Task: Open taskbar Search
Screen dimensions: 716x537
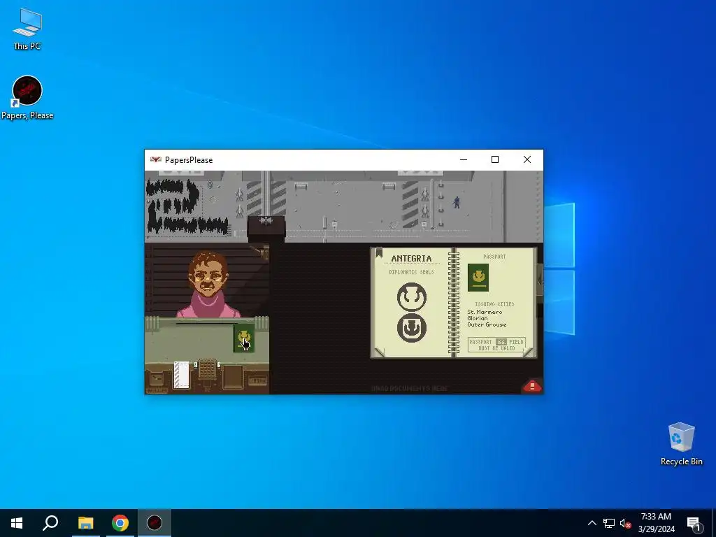Action: coord(50,523)
